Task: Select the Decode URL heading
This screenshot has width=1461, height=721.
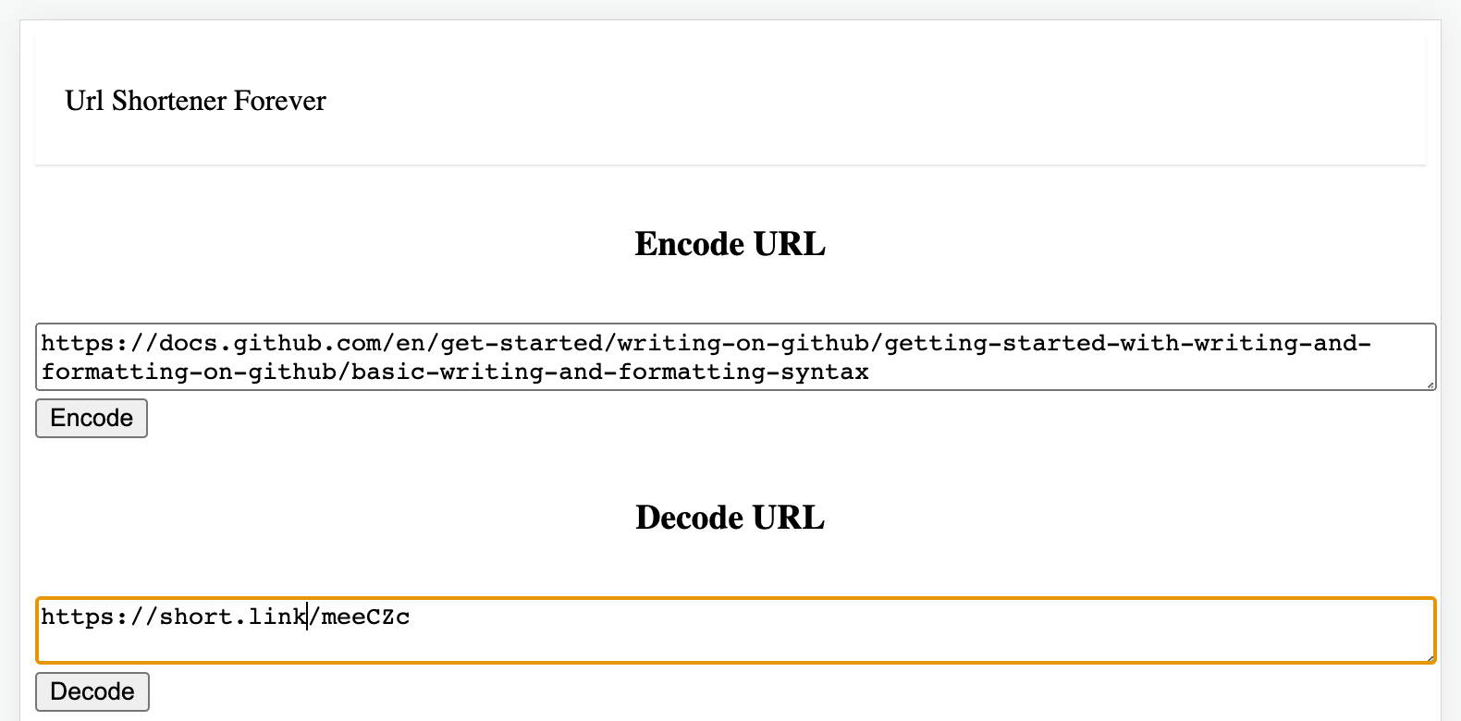Action: pyautogui.click(x=730, y=518)
